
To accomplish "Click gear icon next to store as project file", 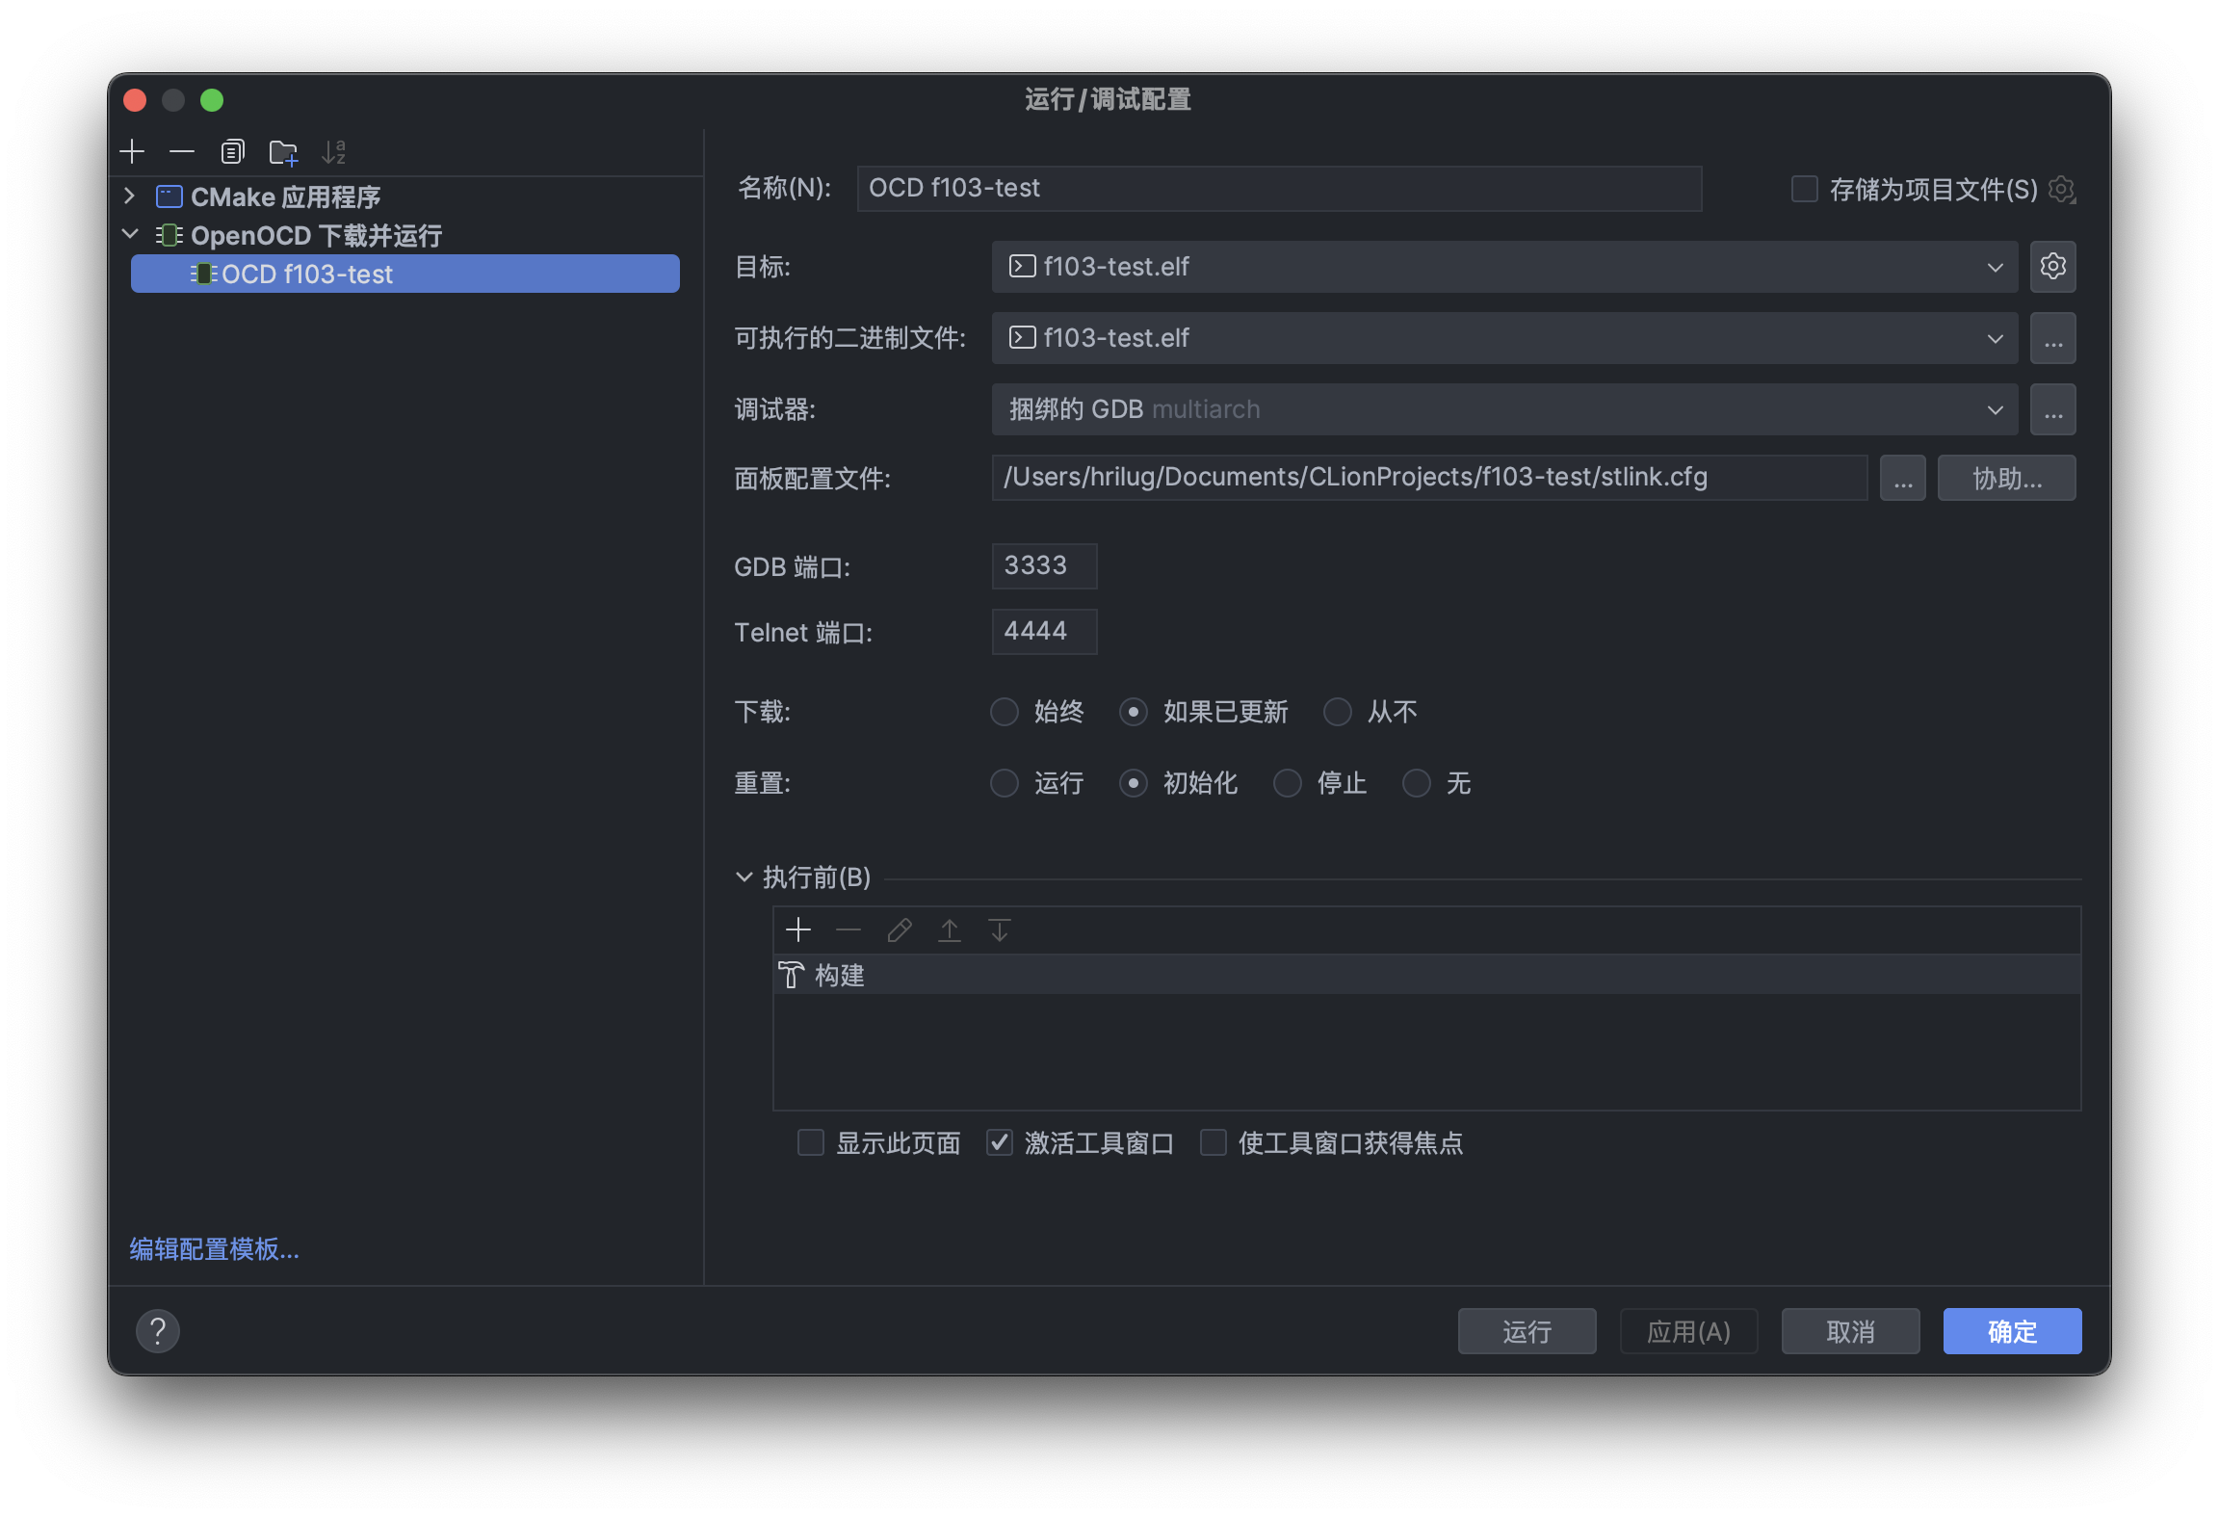I will tap(2061, 189).
